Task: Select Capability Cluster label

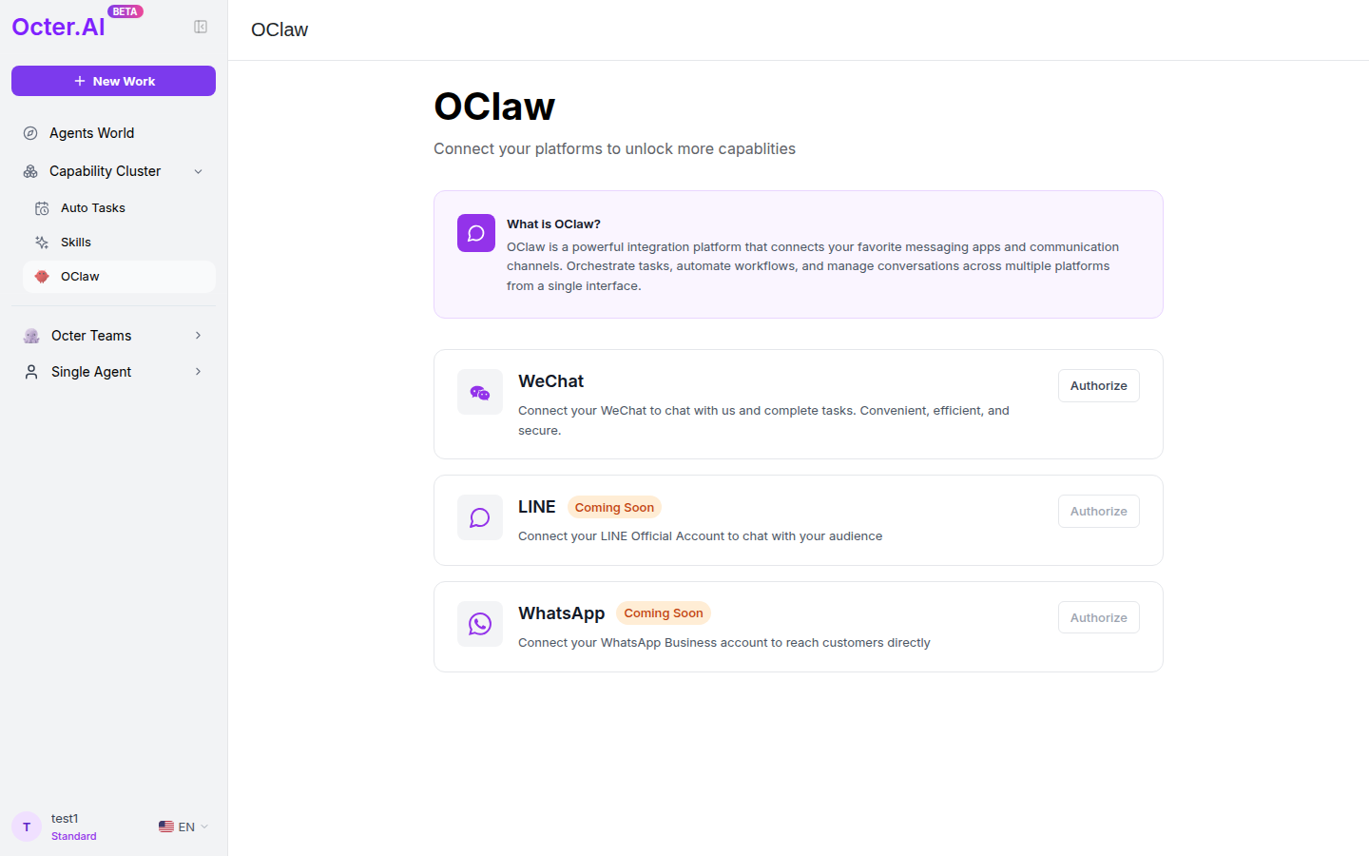Action: 105,171
